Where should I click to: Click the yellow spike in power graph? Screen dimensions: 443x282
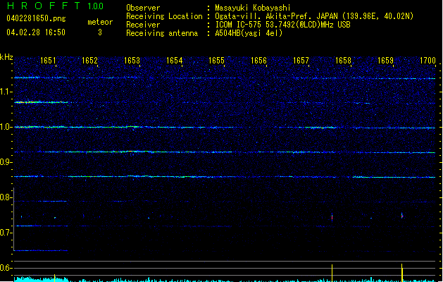click(401, 272)
